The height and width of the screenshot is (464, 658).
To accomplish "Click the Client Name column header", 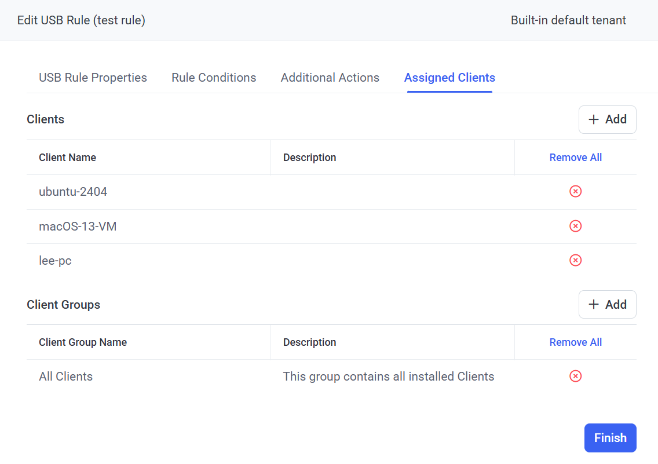I will [67, 158].
